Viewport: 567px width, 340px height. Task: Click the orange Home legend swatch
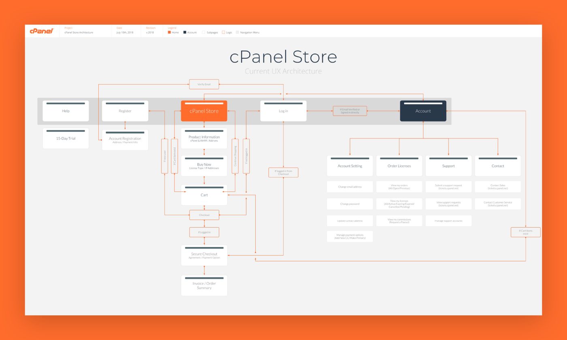(169, 32)
